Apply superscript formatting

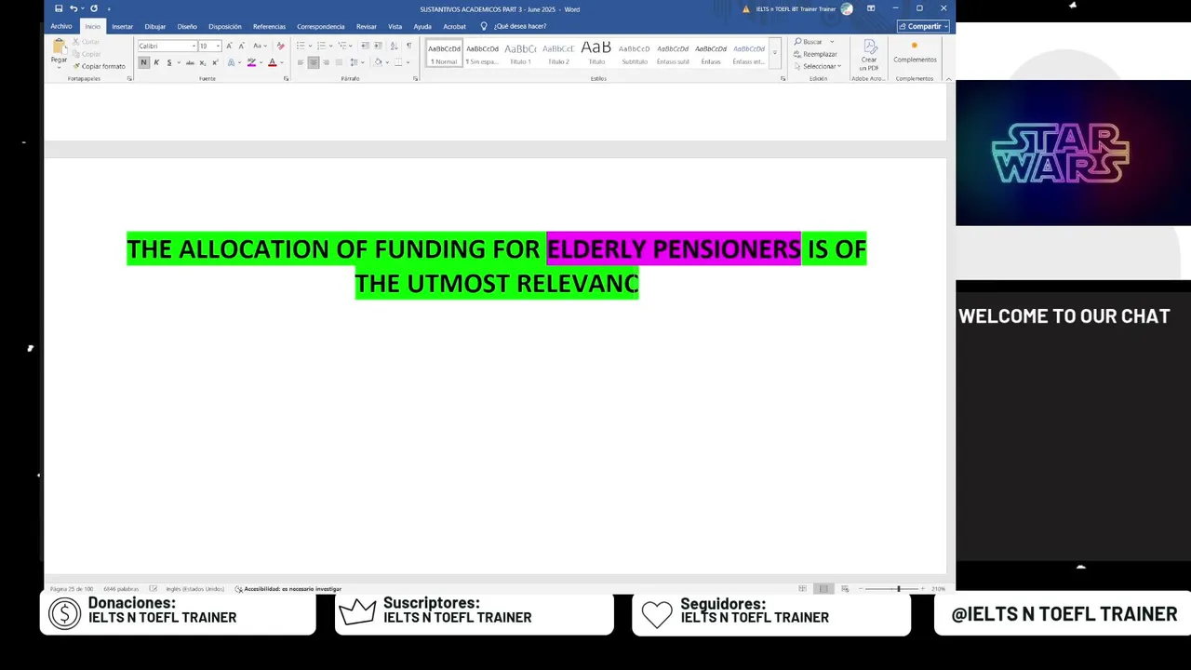(x=215, y=62)
